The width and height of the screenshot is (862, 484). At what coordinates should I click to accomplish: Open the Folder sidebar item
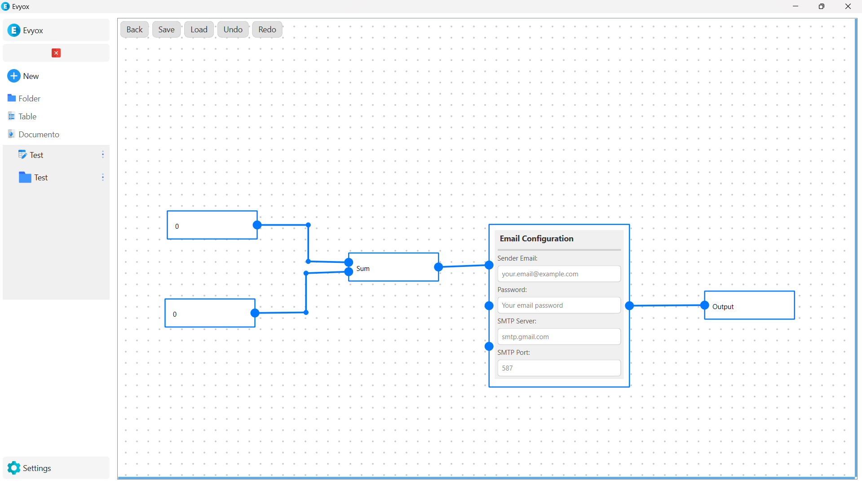pos(30,98)
